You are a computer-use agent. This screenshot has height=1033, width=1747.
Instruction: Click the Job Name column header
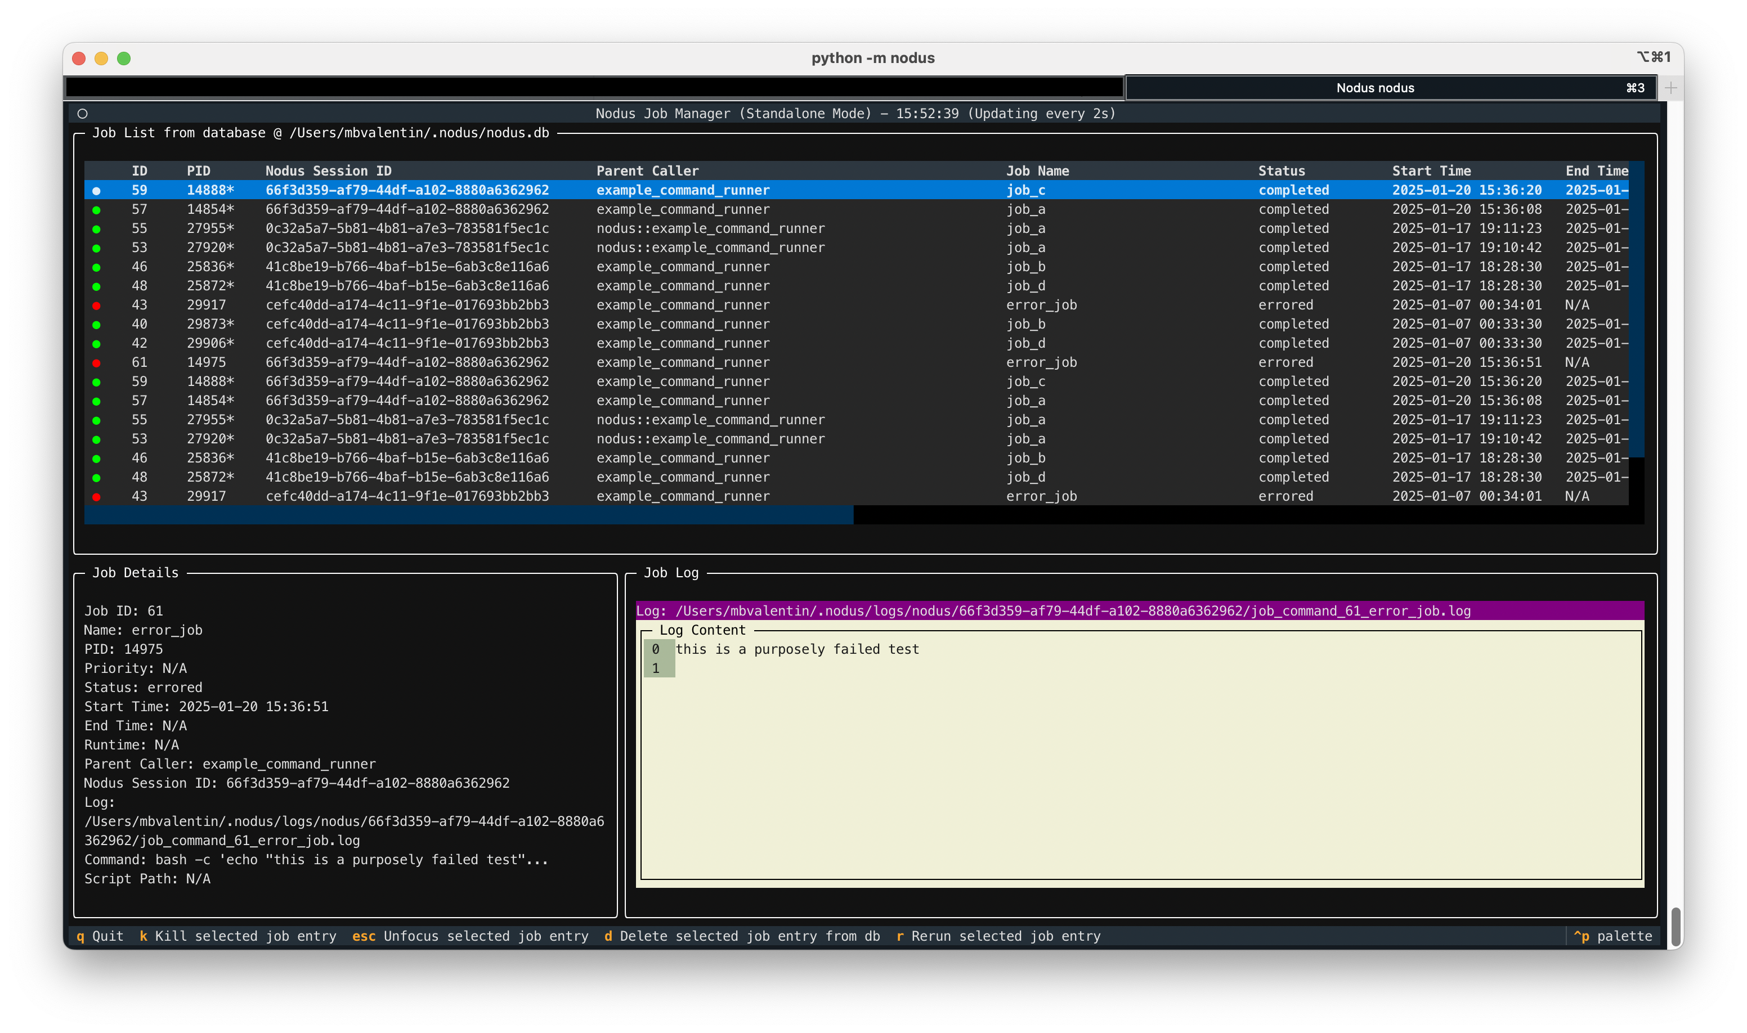[x=1037, y=170]
